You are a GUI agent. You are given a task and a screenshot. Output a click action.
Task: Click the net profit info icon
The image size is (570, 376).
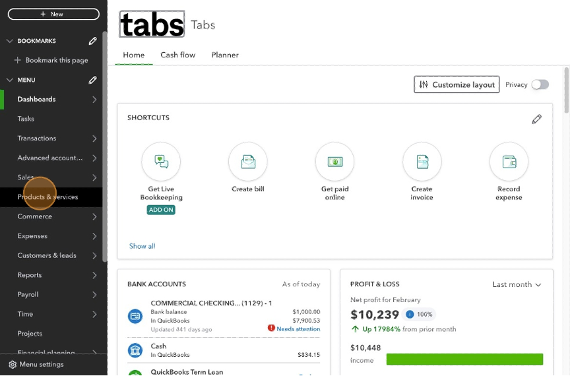point(410,315)
